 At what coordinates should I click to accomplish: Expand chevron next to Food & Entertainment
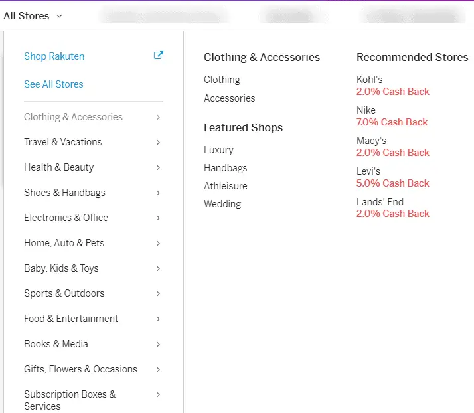coord(158,319)
